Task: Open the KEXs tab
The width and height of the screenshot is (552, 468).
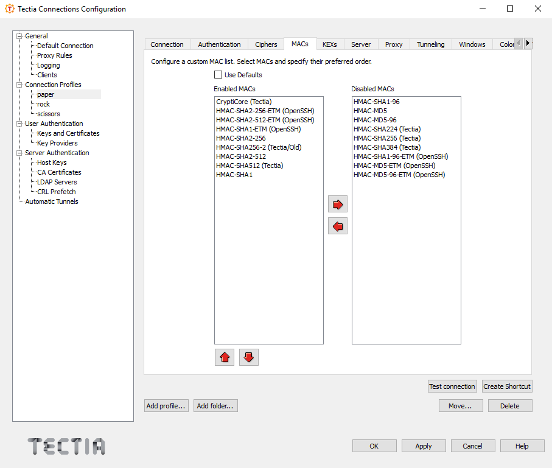Action: (330, 44)
